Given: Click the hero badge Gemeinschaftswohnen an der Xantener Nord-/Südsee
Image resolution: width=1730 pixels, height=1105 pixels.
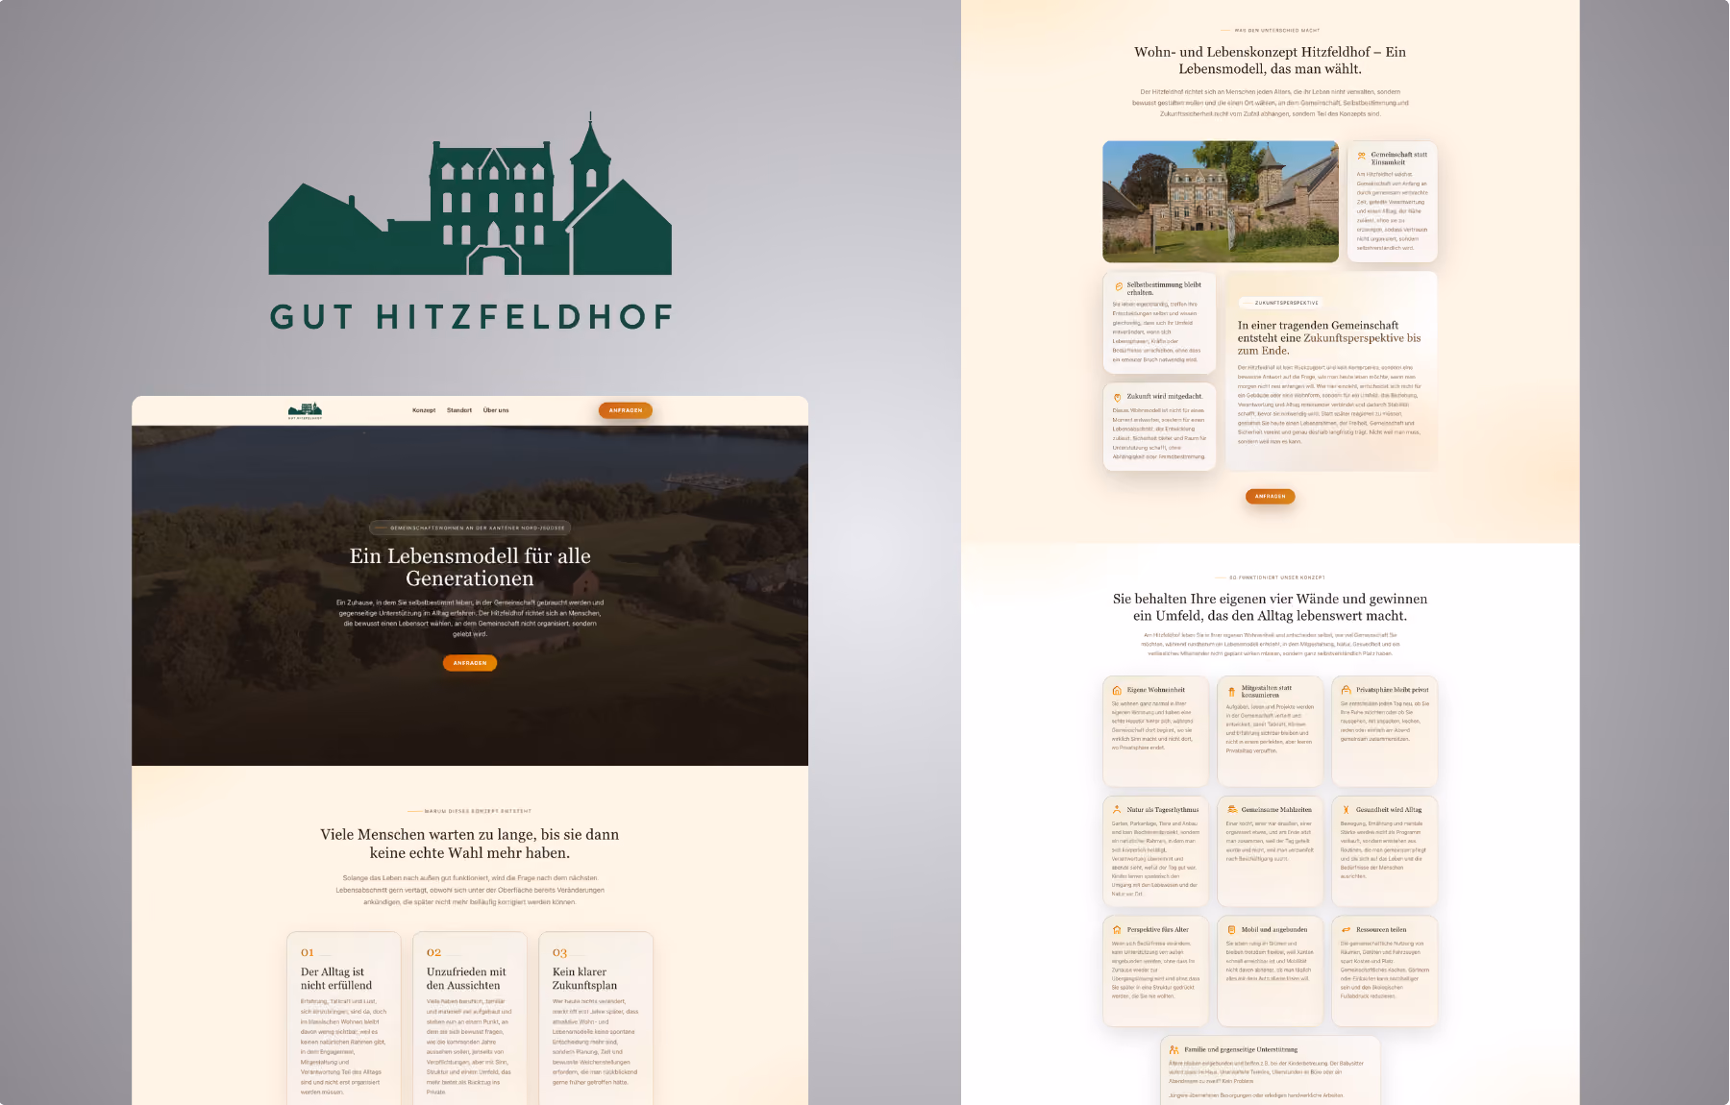Looking at the screenshot, I should [470, 528].
